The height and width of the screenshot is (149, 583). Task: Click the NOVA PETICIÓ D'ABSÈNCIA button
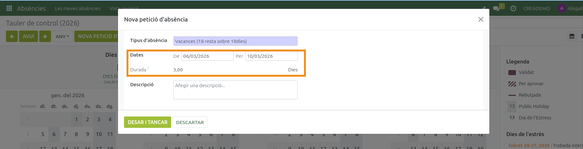[x=96, y=36]
